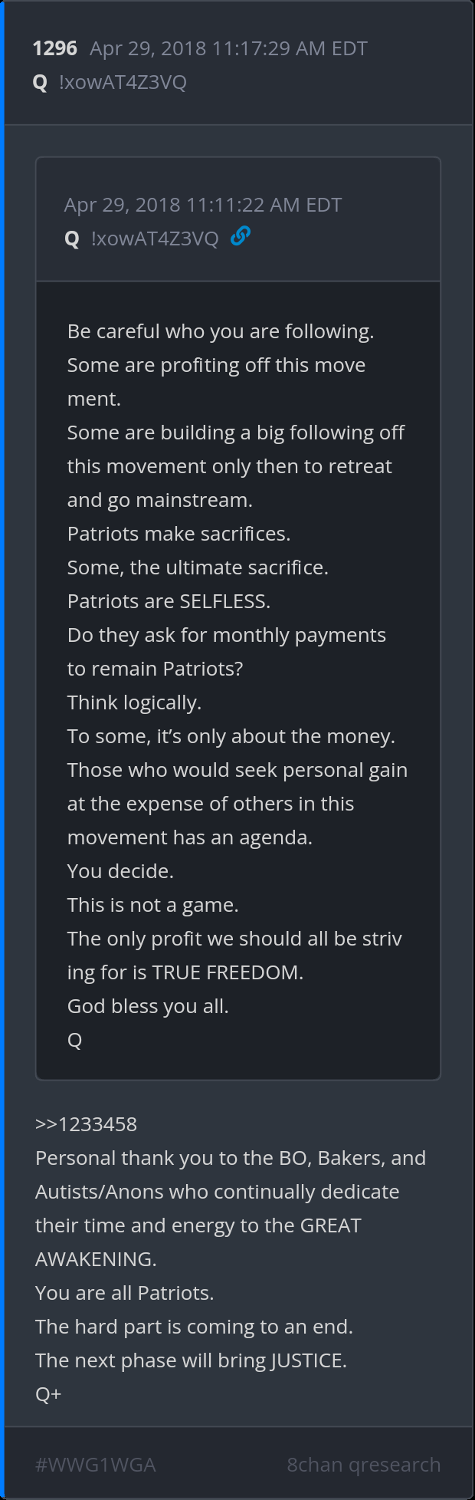Select the tripcode in the main header
The width and height of the screenshot is (475, 1500).
[123, 83]
